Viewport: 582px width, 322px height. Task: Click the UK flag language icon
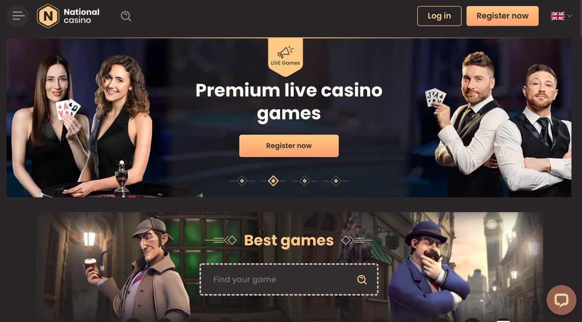click(557, 16)
